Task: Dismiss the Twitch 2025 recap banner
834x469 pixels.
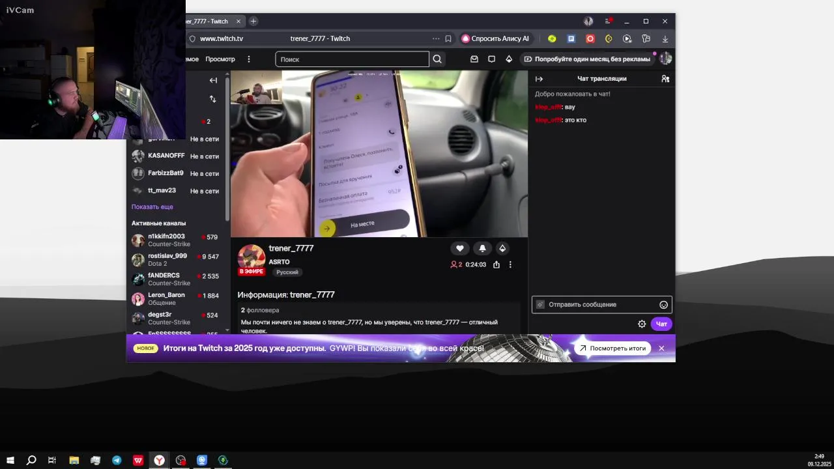Action: (x=661, y=348)
